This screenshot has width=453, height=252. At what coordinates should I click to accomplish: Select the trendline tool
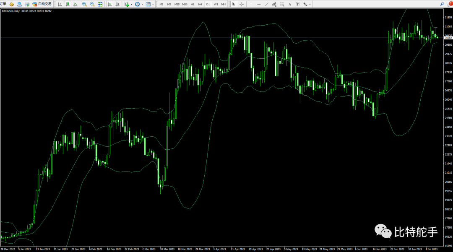tap(266, 4)
